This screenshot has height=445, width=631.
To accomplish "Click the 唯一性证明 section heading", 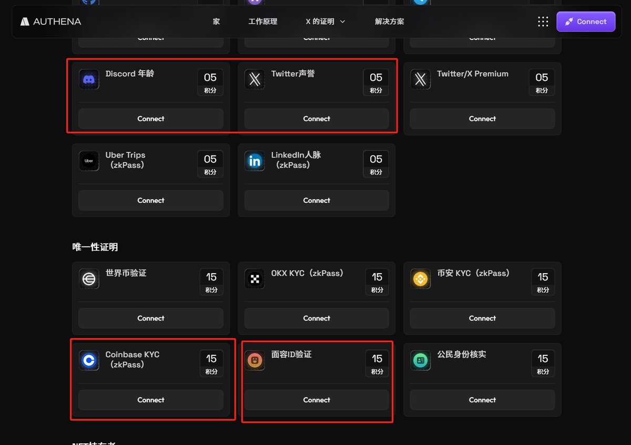I will (x=95, y=247).
